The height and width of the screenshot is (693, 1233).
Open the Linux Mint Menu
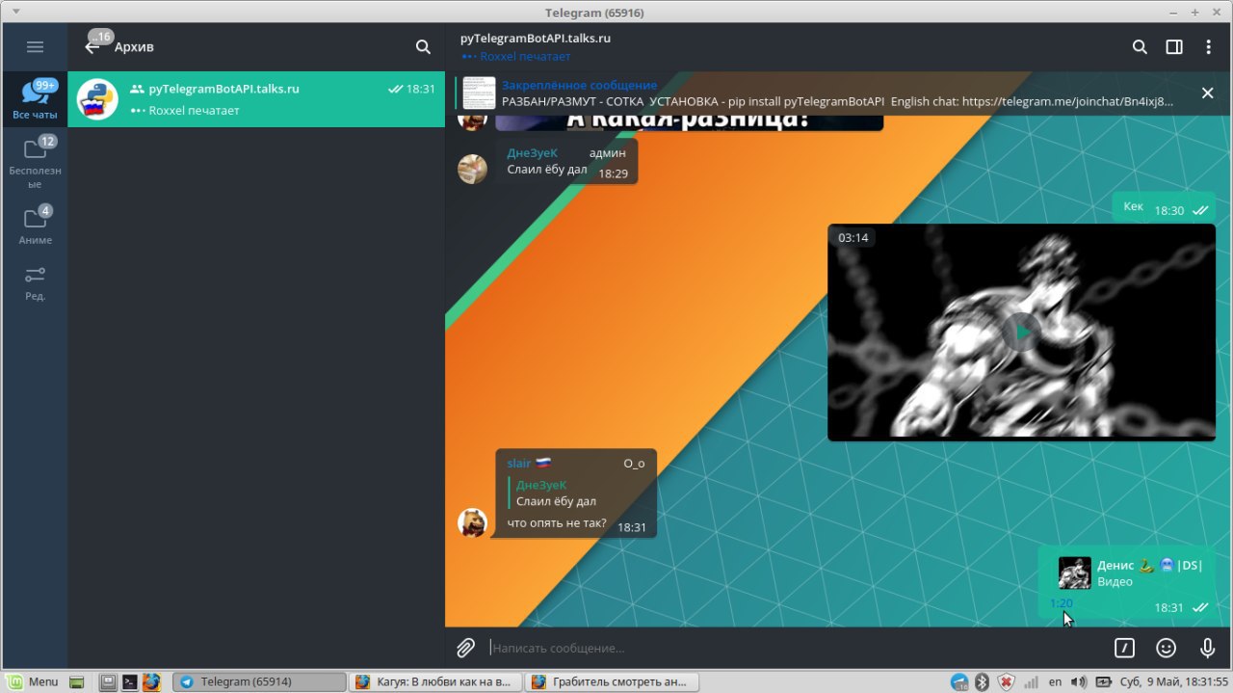34,681
